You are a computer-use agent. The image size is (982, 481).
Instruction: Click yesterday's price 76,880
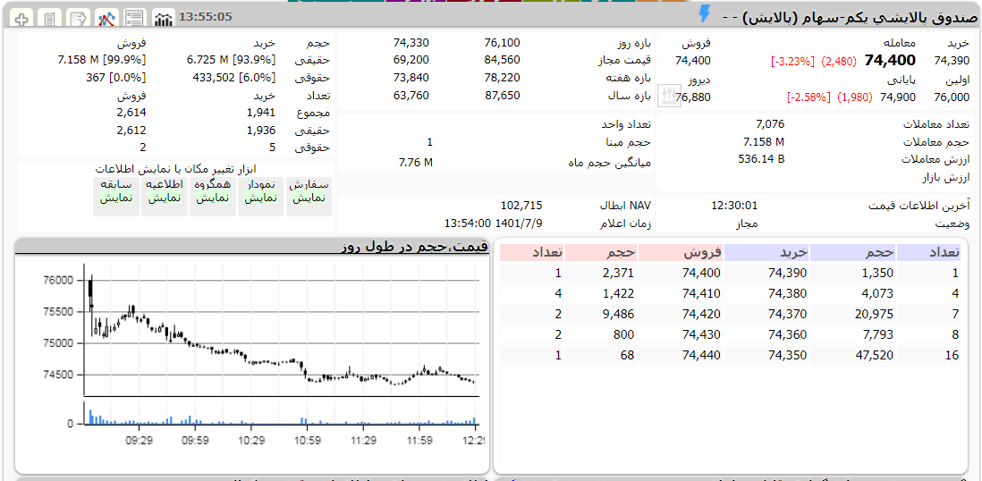coord(693,97)
